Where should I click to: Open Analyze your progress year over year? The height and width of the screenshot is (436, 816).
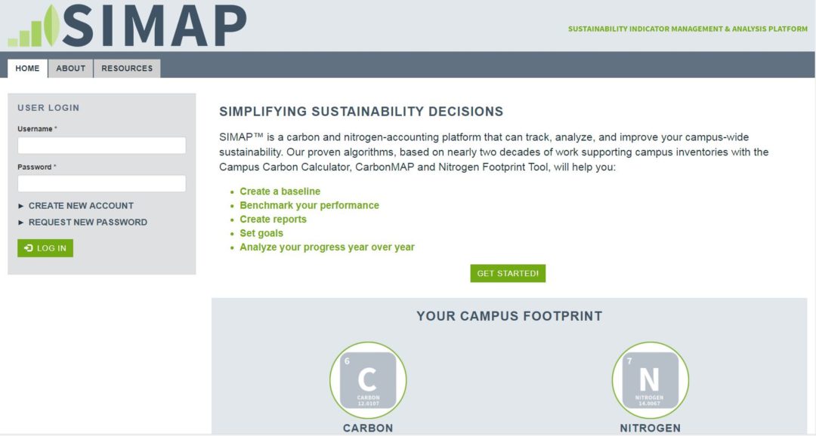tap(327, 247)
